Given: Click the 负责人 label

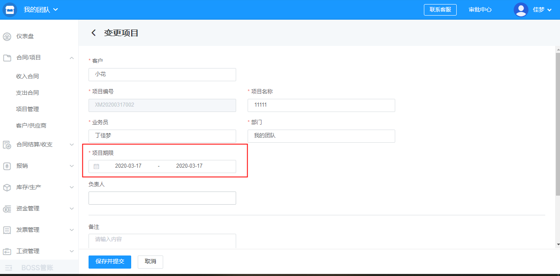Looking at the screenshot, I should coord(97,185).
